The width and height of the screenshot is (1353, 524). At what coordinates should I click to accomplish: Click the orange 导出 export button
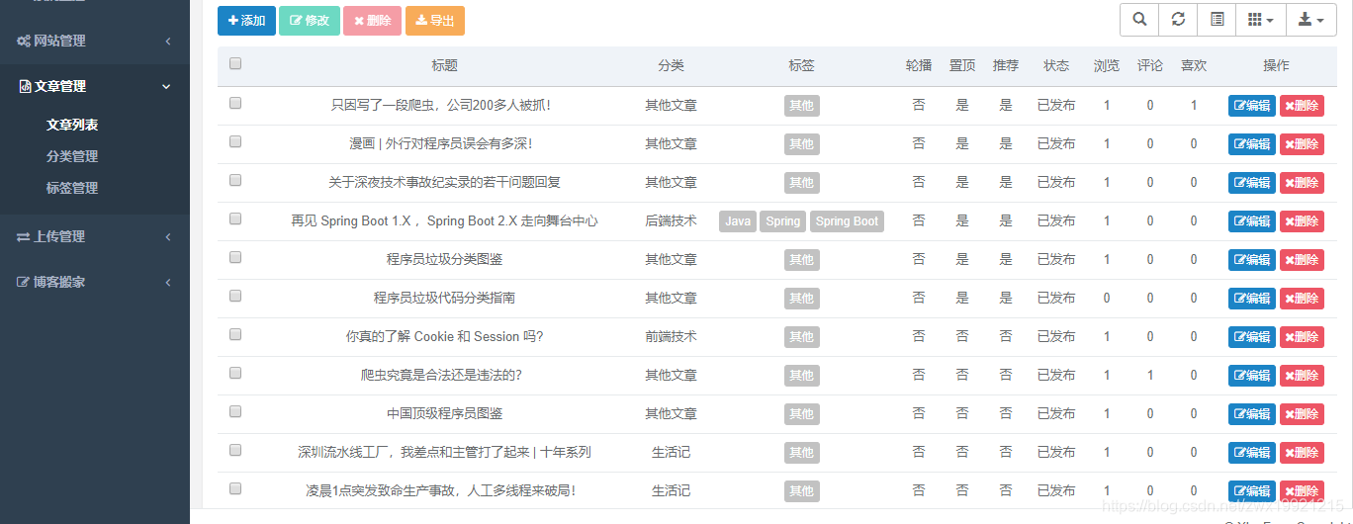(434, 21)
